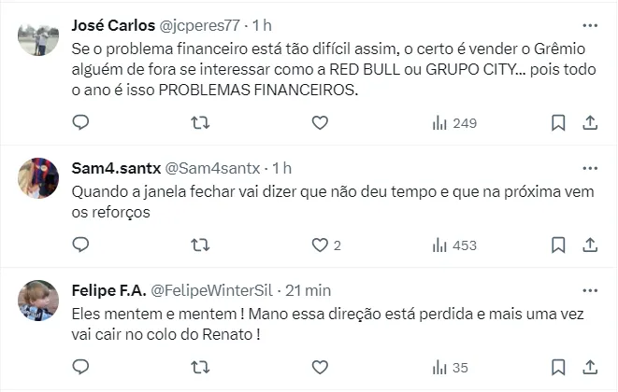Reply to Sam4.santx's tweet
Screen dimensions: 618x392
pos(81,245)
